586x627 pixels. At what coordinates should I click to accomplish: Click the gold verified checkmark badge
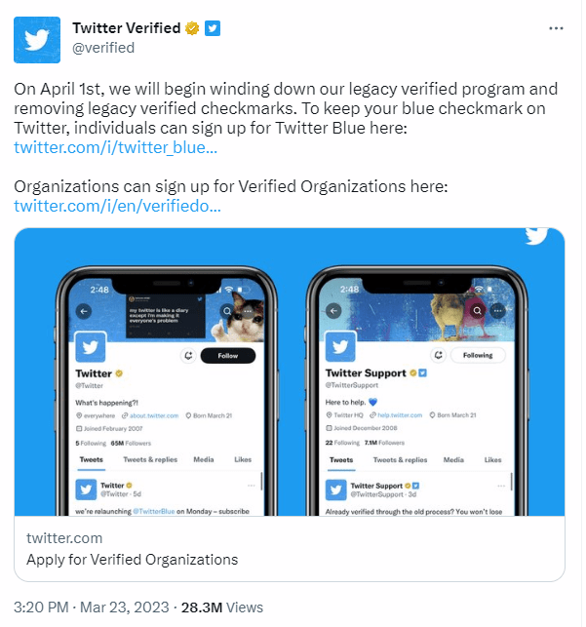(193, 28)
